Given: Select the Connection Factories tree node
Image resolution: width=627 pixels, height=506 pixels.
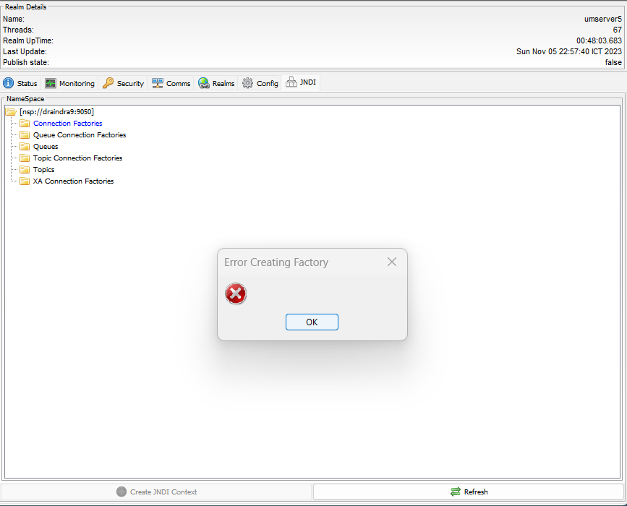Looking at the screenshot, I should point(67,123).
